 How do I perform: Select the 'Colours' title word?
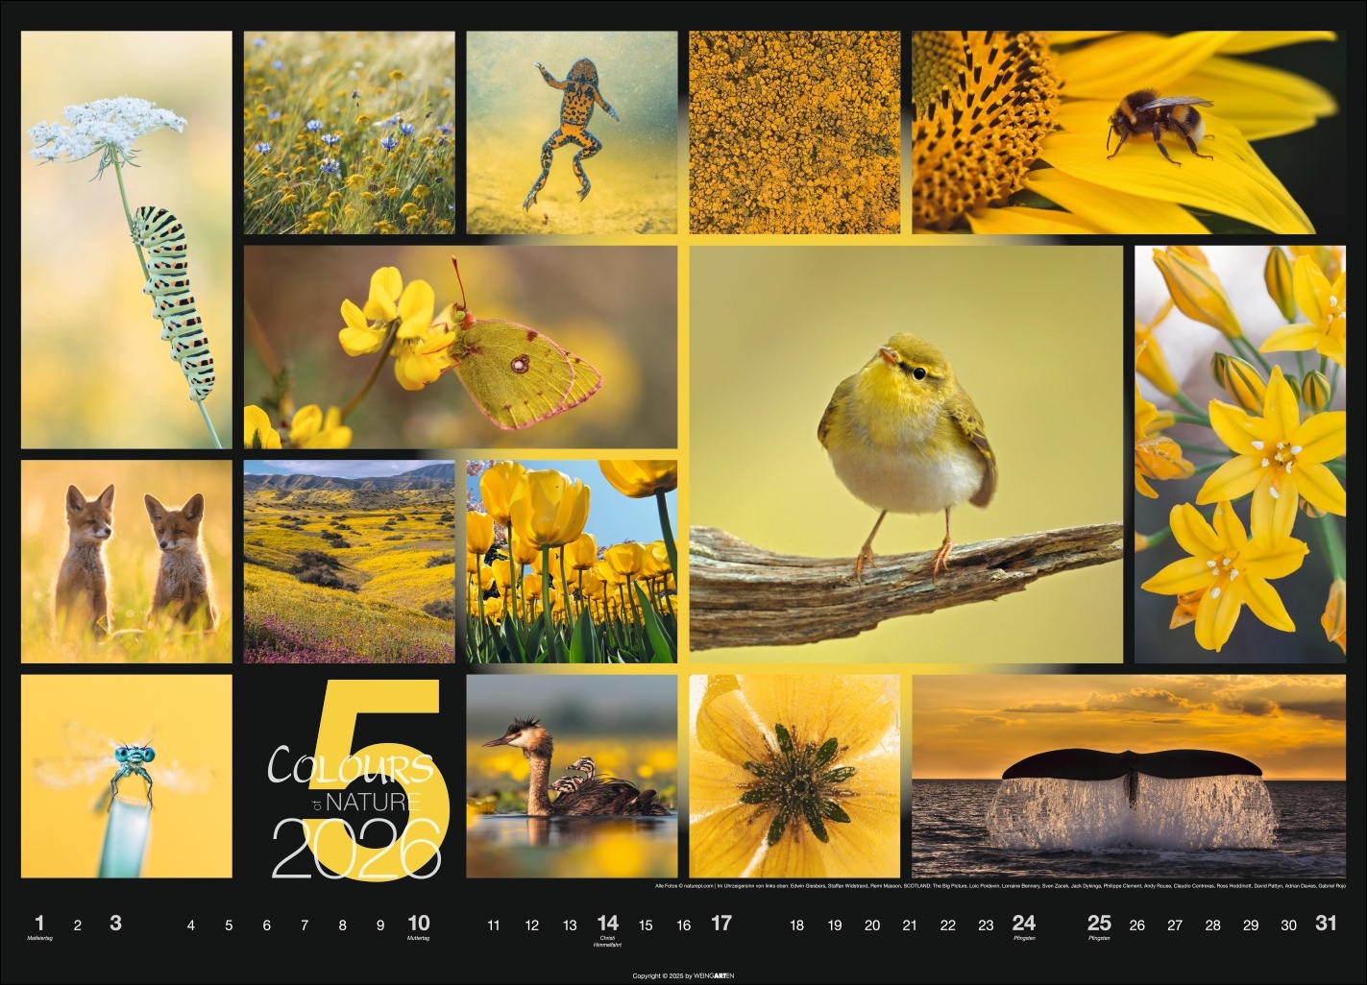[350, 765]
